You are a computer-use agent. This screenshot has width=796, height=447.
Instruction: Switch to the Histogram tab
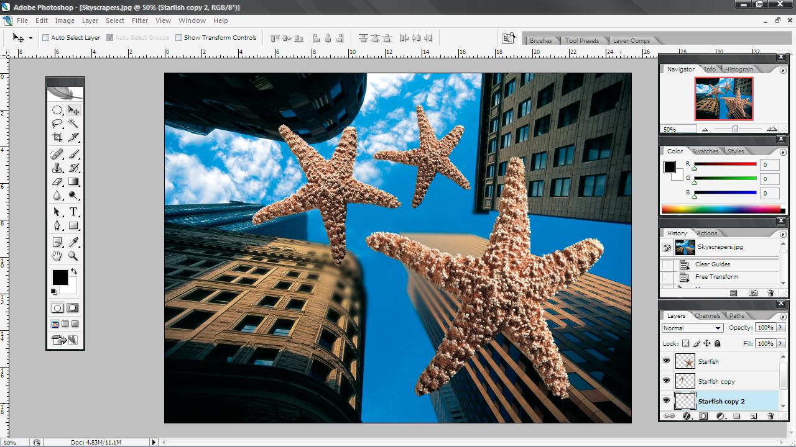(739, 70)
